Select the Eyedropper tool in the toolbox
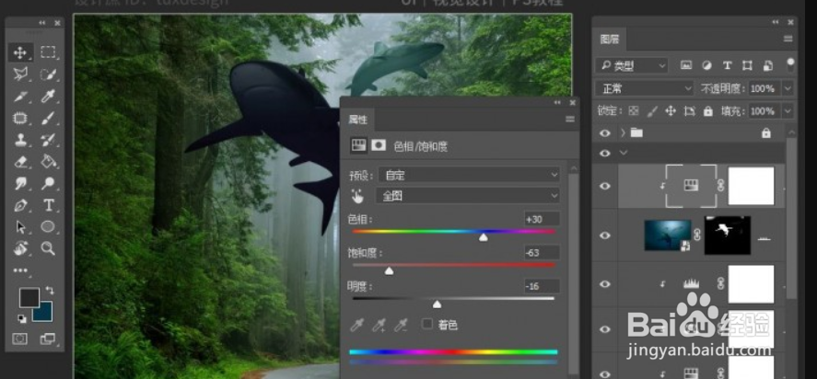 [48, 96]
